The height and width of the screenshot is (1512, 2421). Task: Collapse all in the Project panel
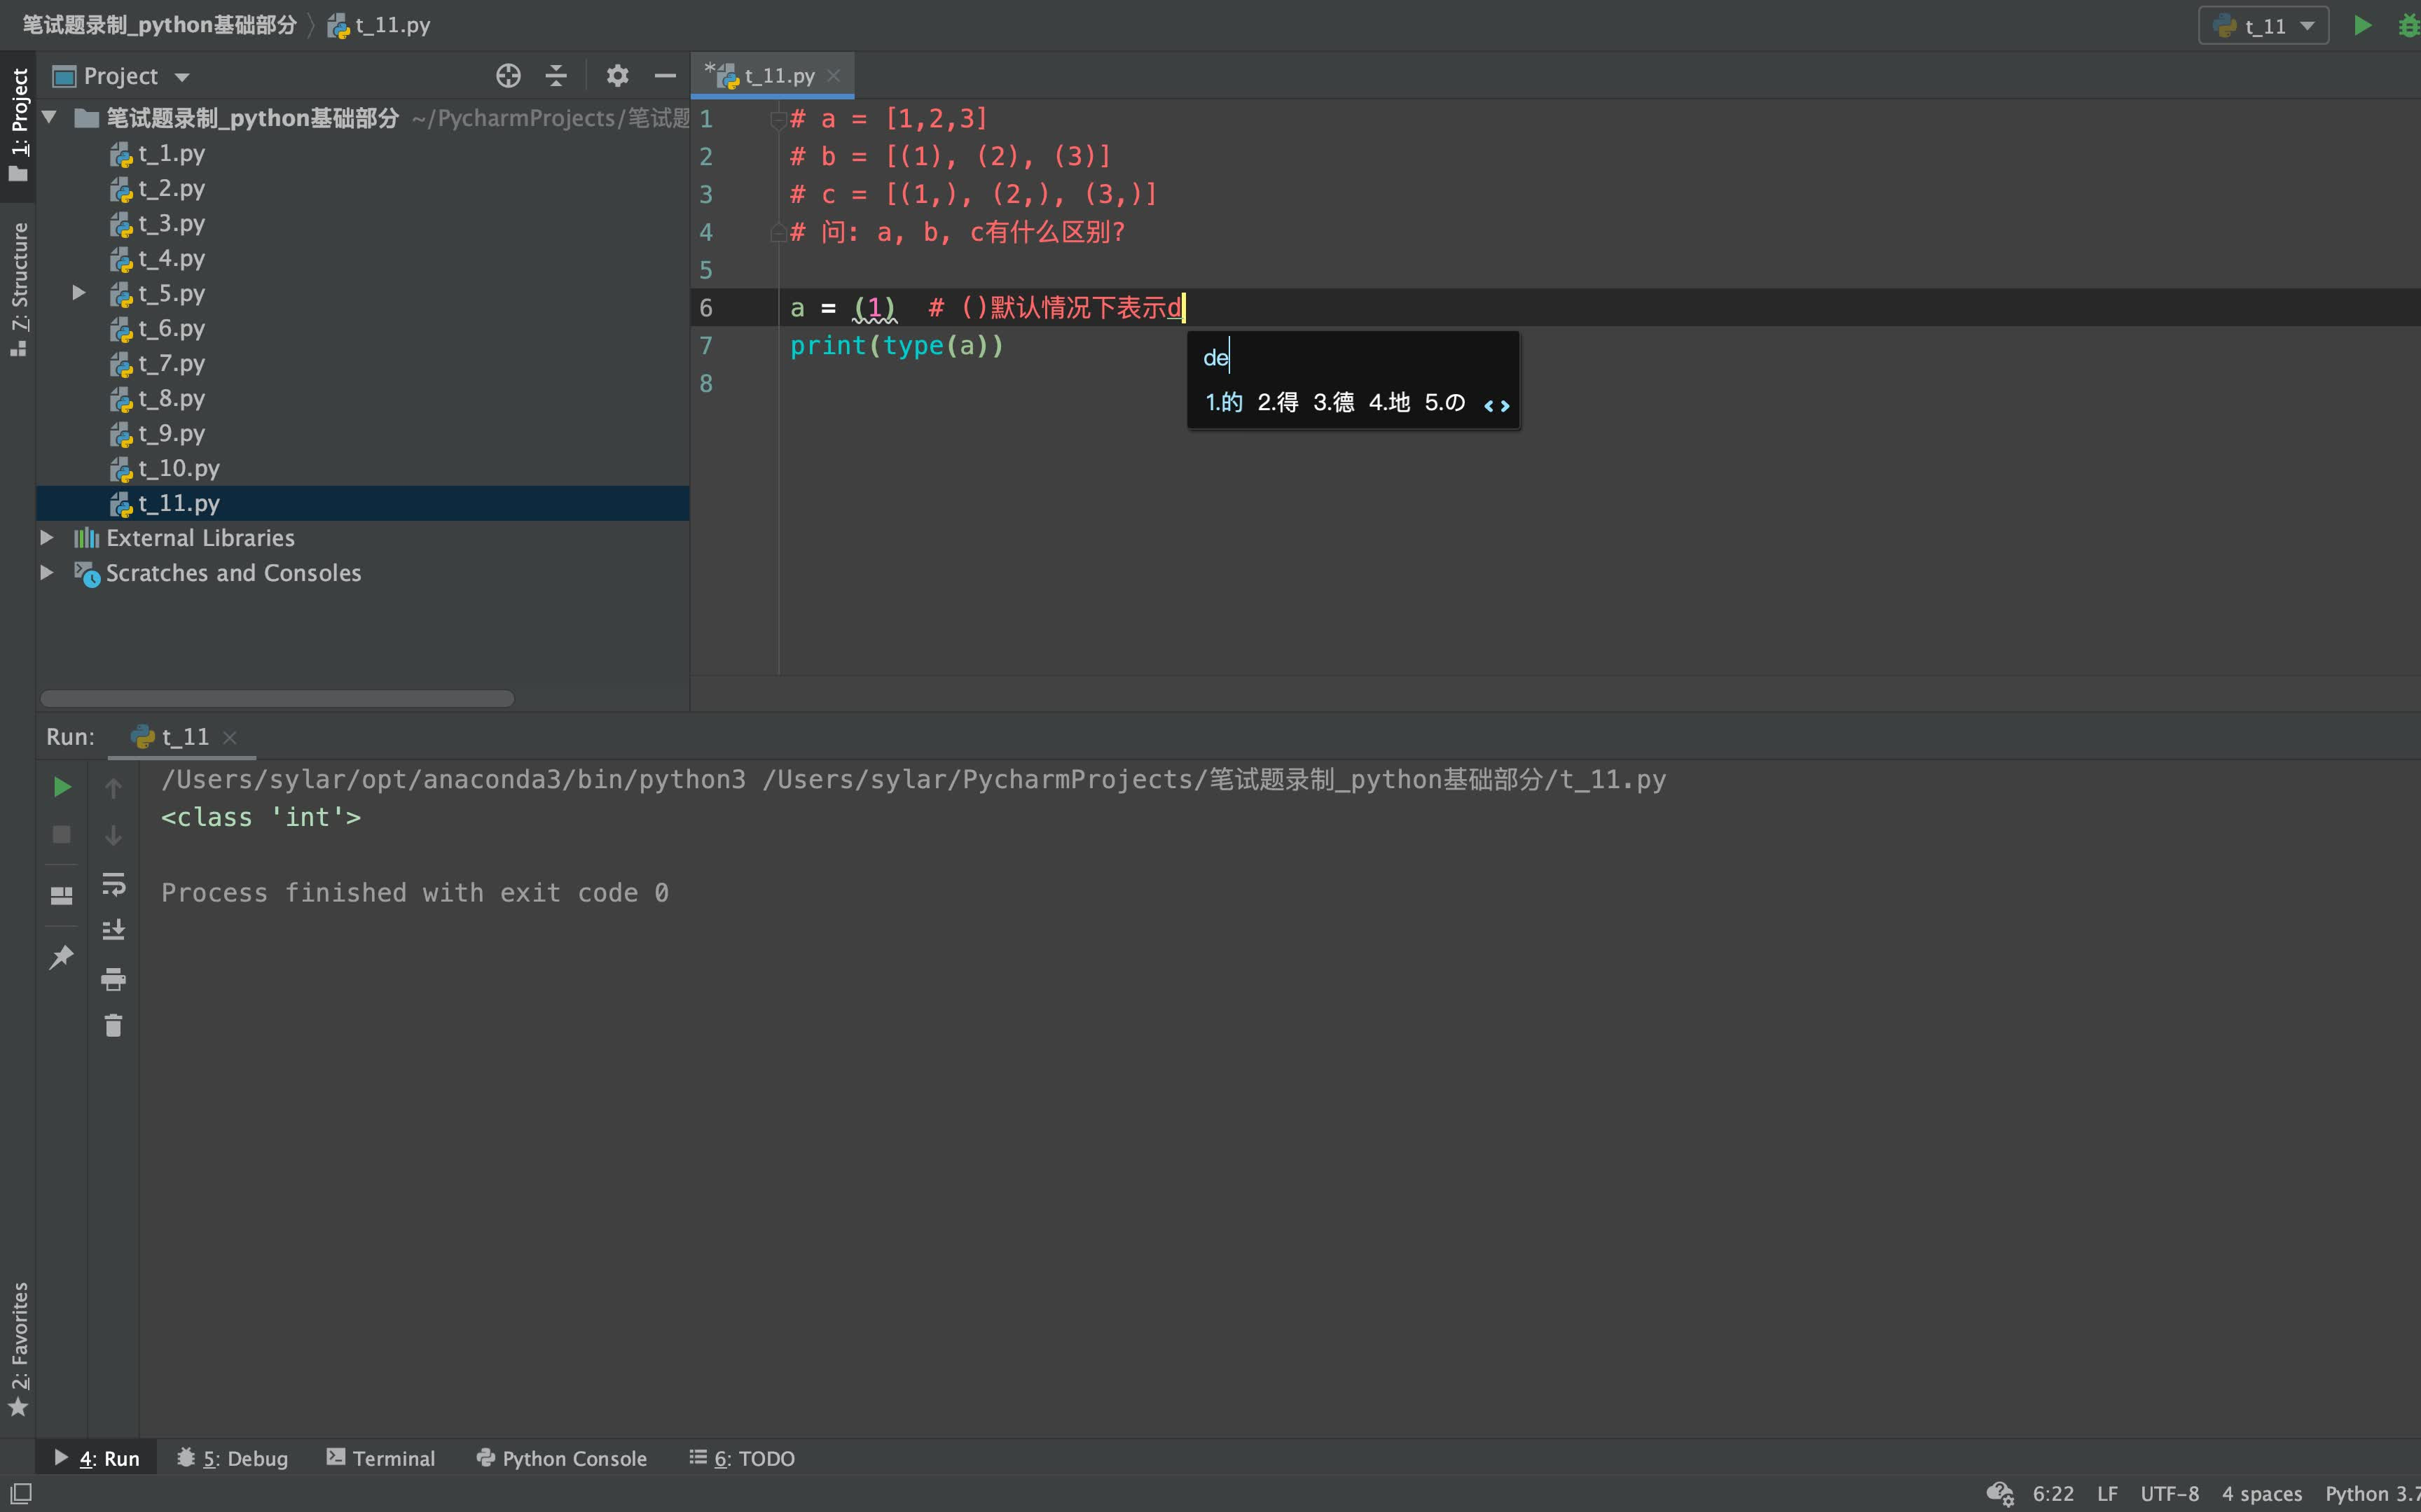tap(556, 76)
